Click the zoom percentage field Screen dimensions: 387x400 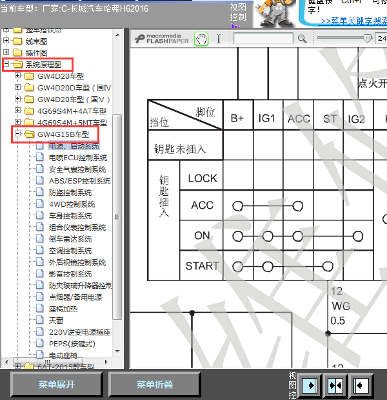pyautogui.click(x=381, y=39)
